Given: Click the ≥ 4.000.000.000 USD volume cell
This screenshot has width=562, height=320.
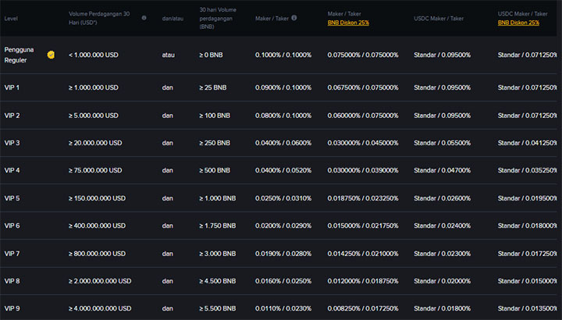Looking at the screenshot, I should 100,308.
